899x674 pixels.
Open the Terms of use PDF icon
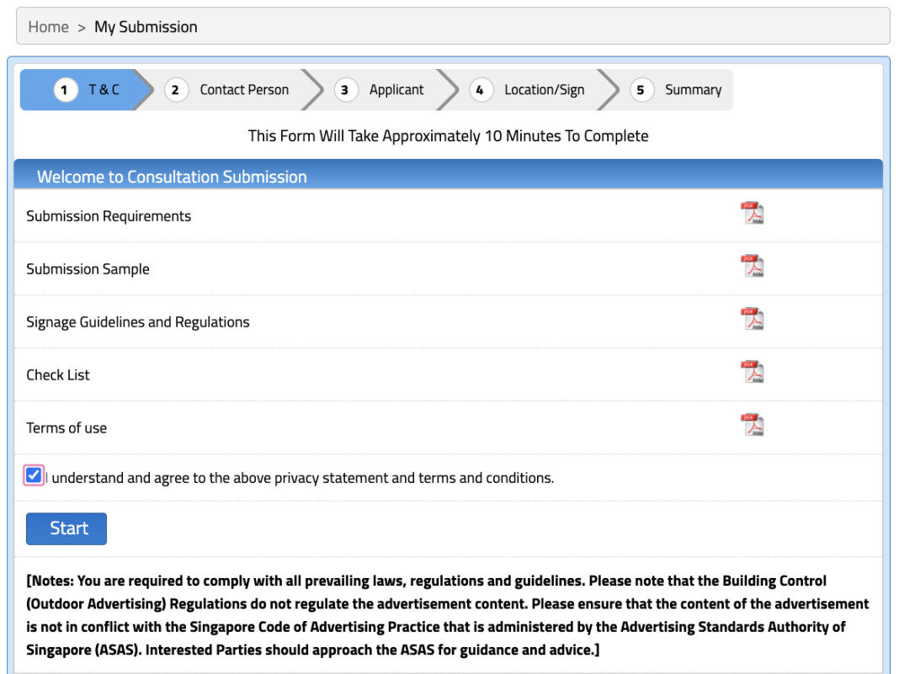[x=752, y=426]
